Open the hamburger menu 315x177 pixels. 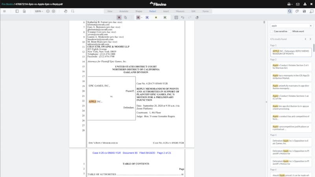(x=4, y=11)
